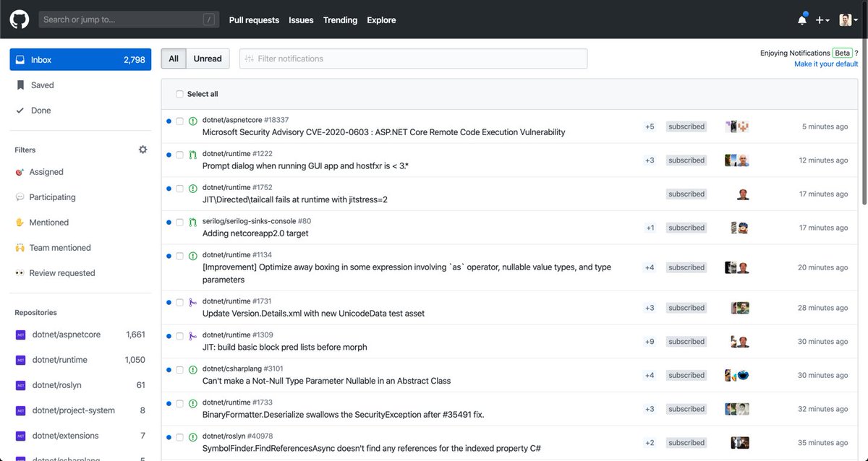Go to Issues in the top nav

[301, 20]
